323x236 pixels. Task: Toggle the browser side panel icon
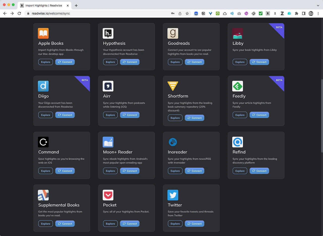coord(304,13)
